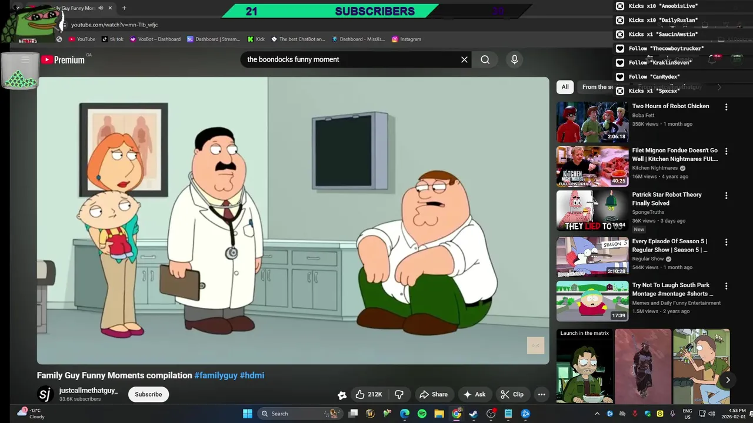Launch World of Warcraft from taskbar
Screen dimensions: 753x423
coord(370,414)
